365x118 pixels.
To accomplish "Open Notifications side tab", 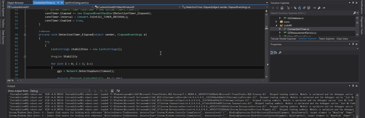I will click(362, 7).
